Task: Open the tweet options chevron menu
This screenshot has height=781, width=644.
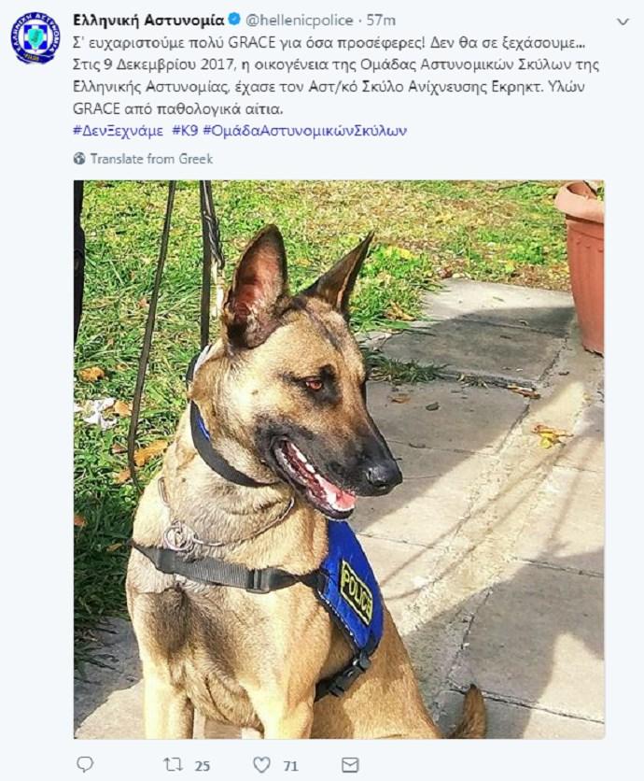Action: 623,21
